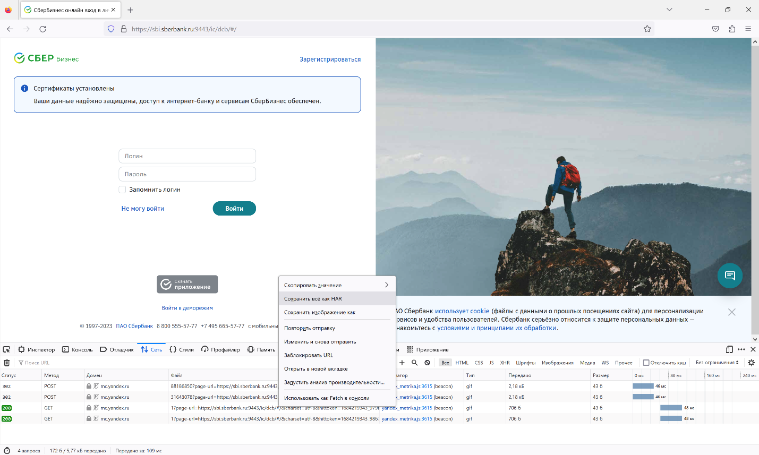Enable the Отключить кэш checkbox
The height and width of the screenshot is (455, 759).
[x=646, y=363]
